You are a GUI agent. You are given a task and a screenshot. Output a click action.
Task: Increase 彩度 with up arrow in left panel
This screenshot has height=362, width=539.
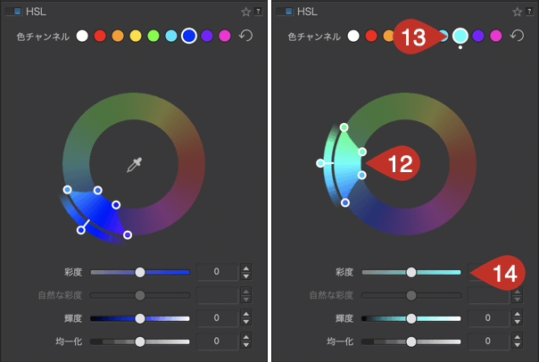[245, 268]
